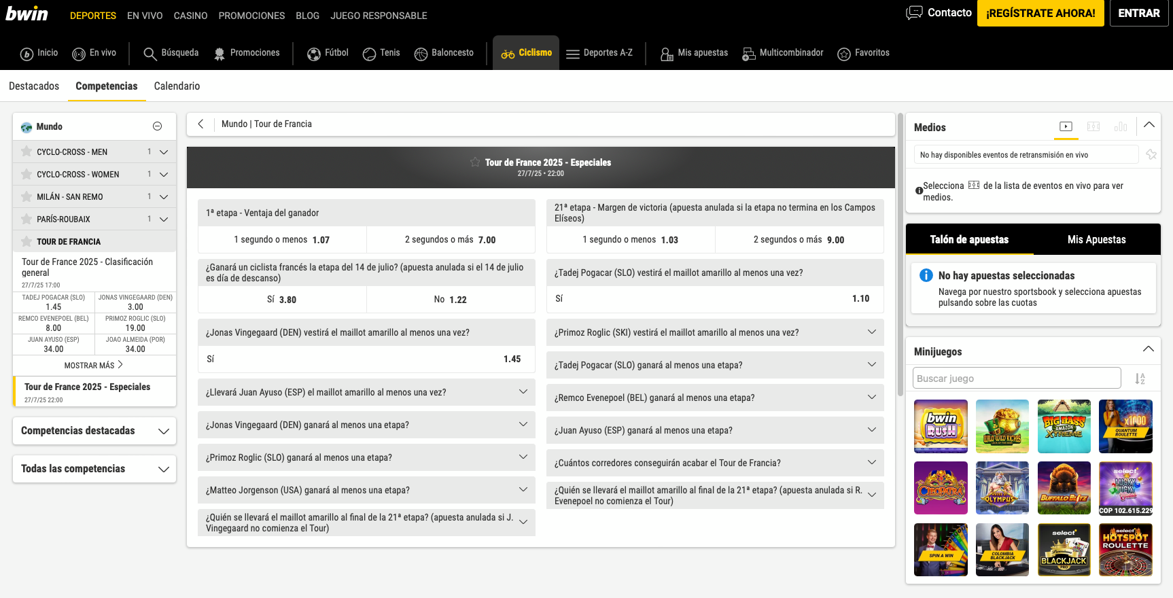Viewport: 1173px width, 598px height.
Task: Star Cyclo-Cross Women competition
Action: pyautogui.click(x=27, y=174)
